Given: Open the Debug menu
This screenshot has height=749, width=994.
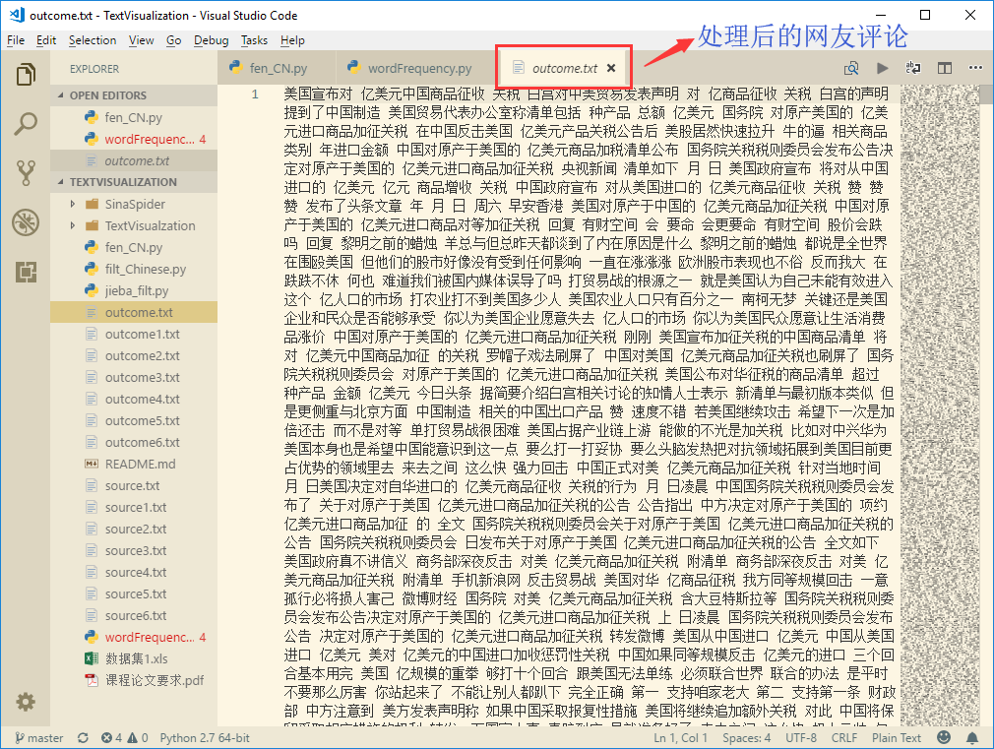Looking at the screenshot, I should coord(211,40).
